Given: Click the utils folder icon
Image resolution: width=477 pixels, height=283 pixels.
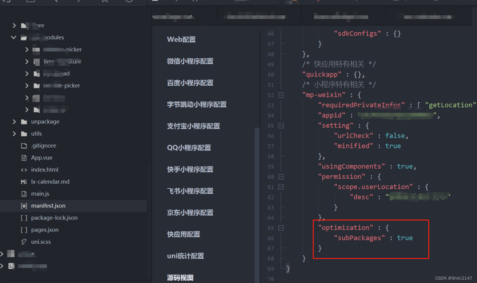Looking at the screenshot, I should (24, 134).
